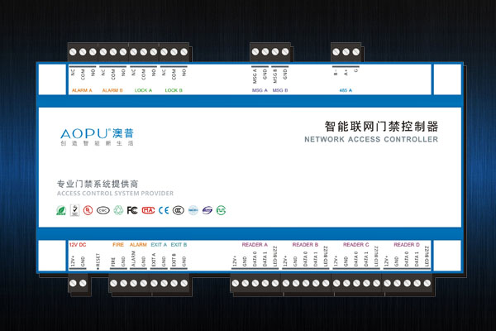Select the black CCC certification logo

pos(179,210)
